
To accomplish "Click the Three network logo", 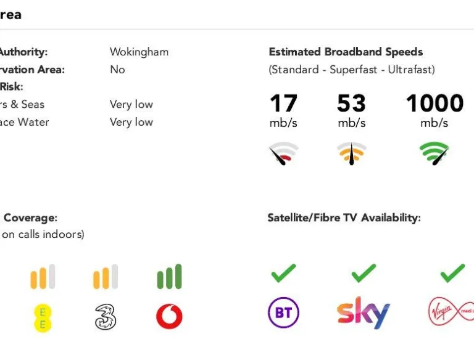I will click(x=106, y=317).
